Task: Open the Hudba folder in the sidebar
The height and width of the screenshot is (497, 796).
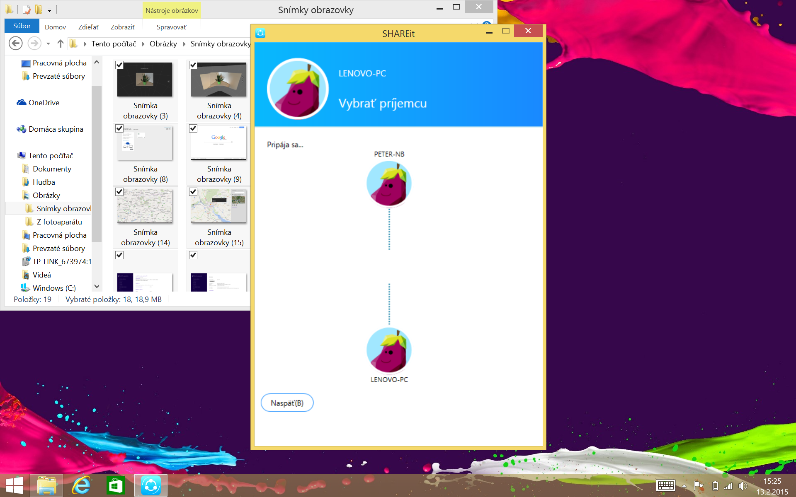Action: 44,182
